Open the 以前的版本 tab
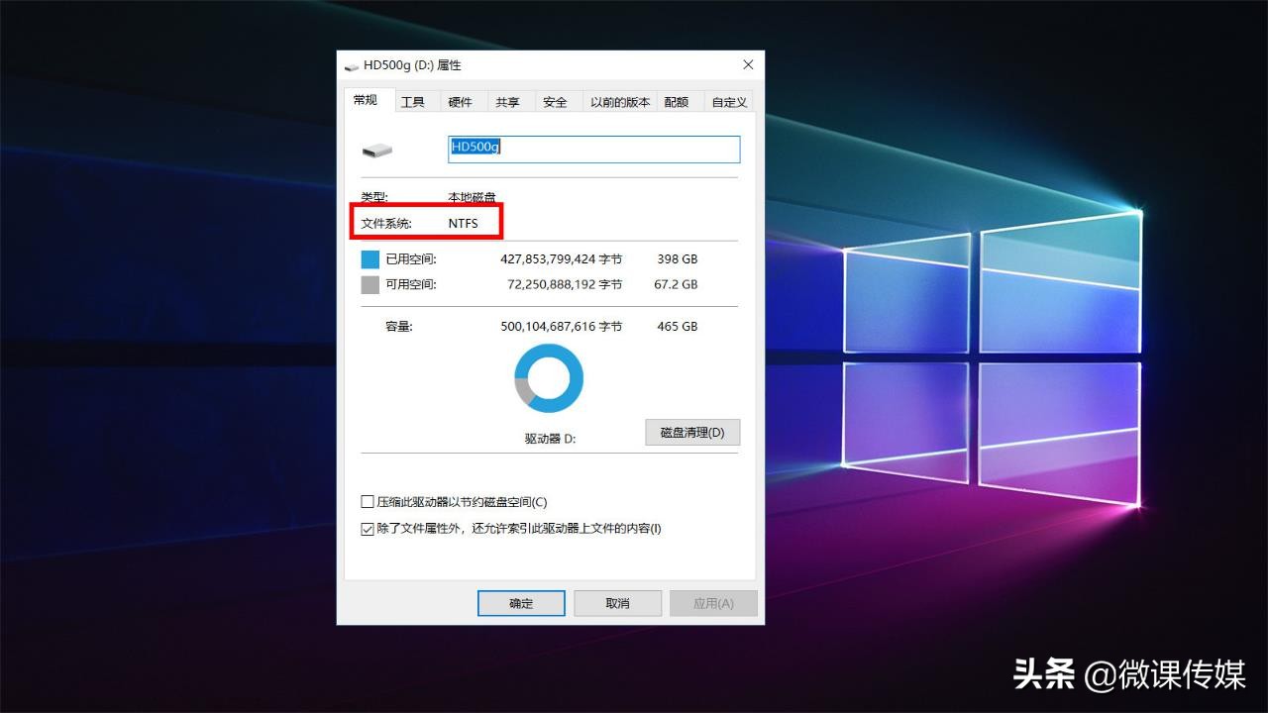The width and height of the screenshot is (1268, 713). (x=620, y=102)
